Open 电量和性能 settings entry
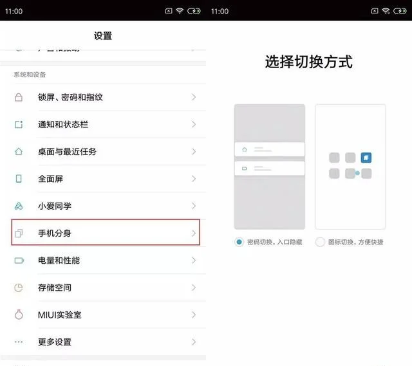 [103, 261]
